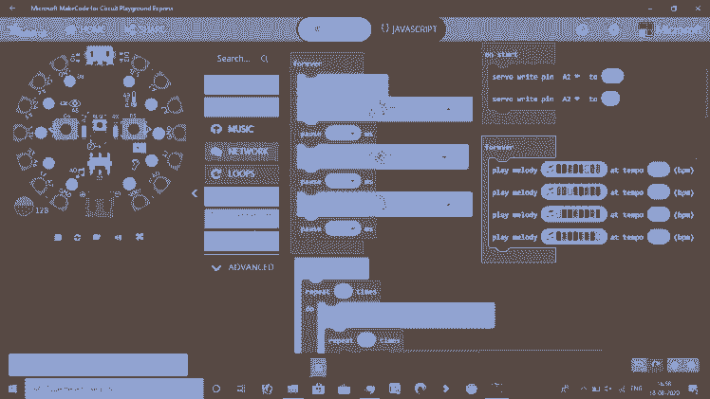
Task: Click the microphone ear icon on board
Action: pyautogui.click(x=135, y=165)
